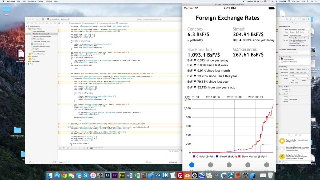The width and height of the screenshot is (320, 180).
Task: Open the Debug menu
Action: point(41,1)
